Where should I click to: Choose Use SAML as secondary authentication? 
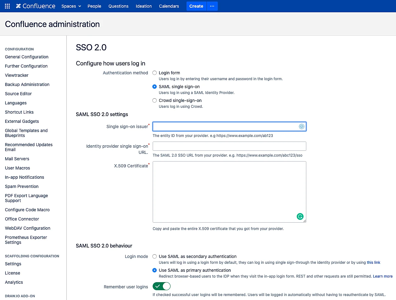pyautogui.click(x=155, y=256)
